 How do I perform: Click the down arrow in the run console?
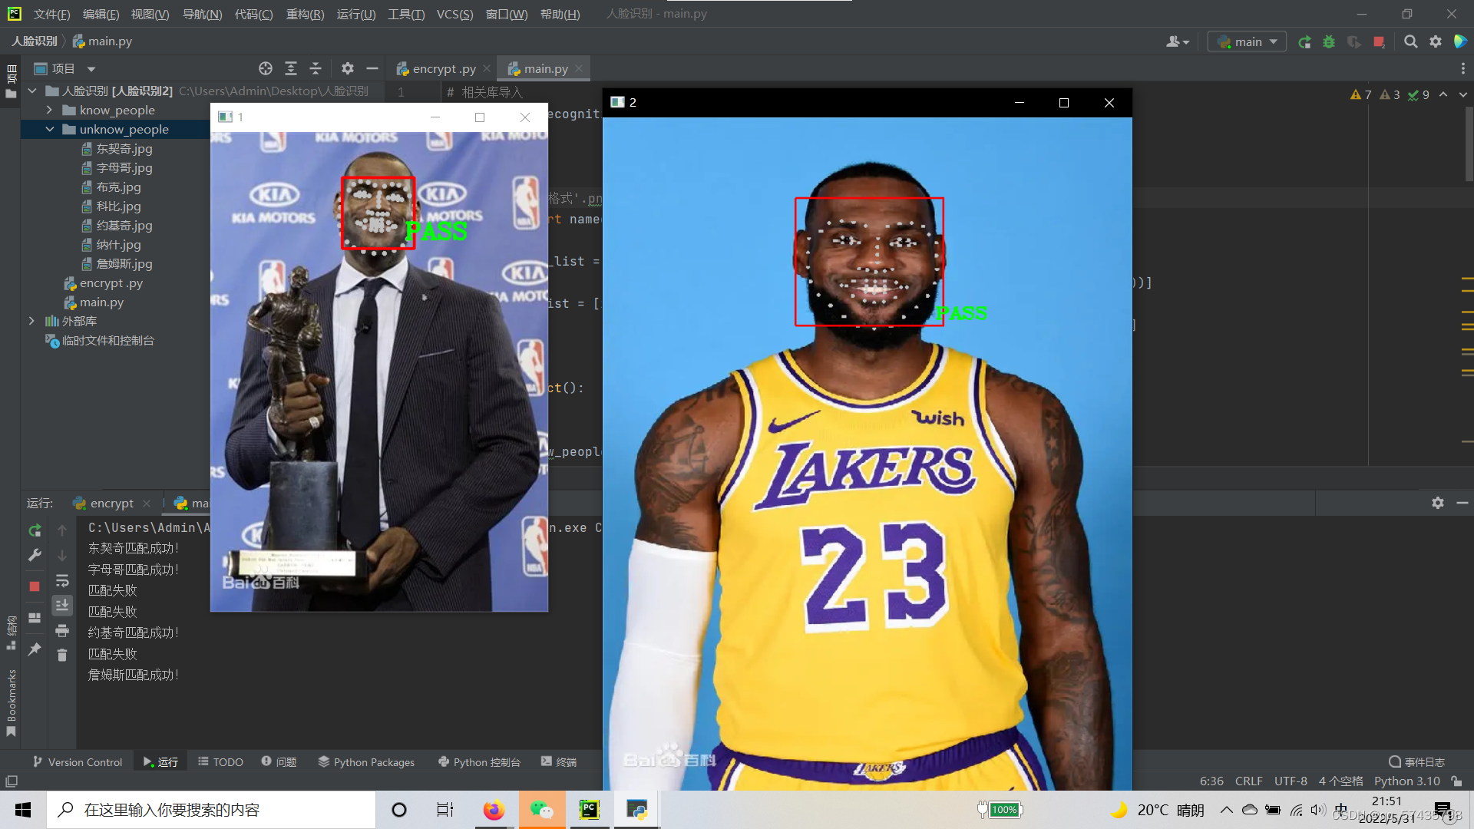[62, 555]
